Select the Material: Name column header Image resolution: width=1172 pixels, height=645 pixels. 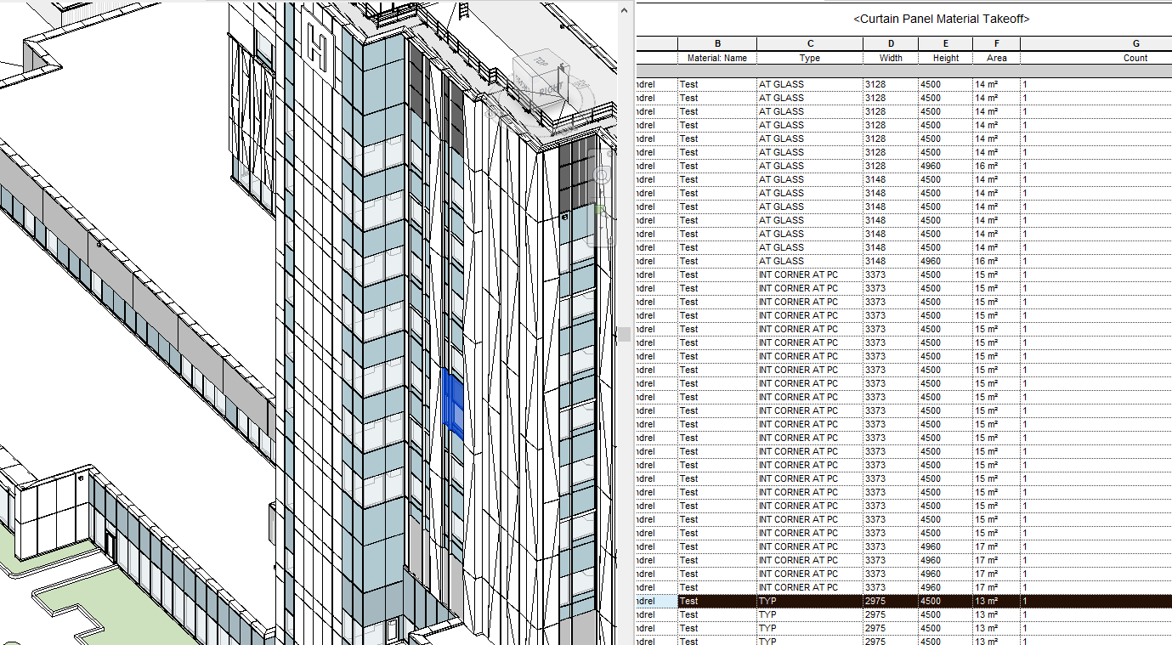click(x=716, y=58)
